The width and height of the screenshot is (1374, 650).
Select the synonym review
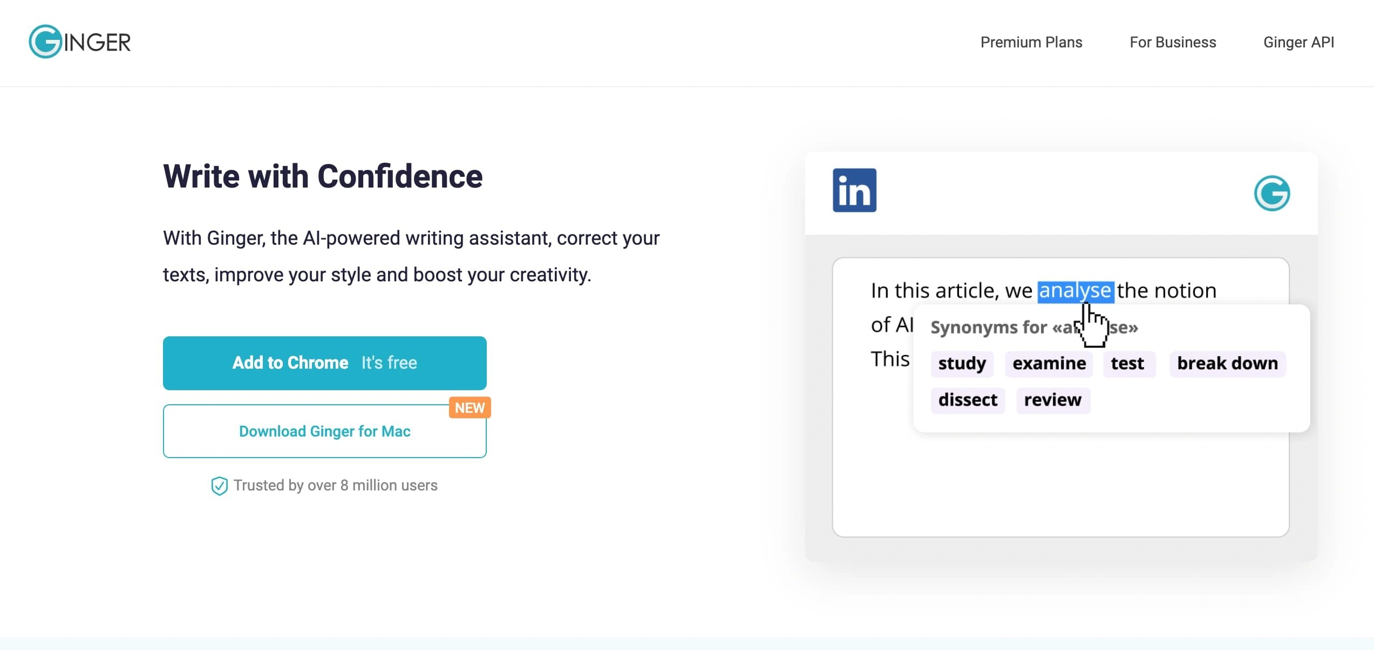(1052, 400)
